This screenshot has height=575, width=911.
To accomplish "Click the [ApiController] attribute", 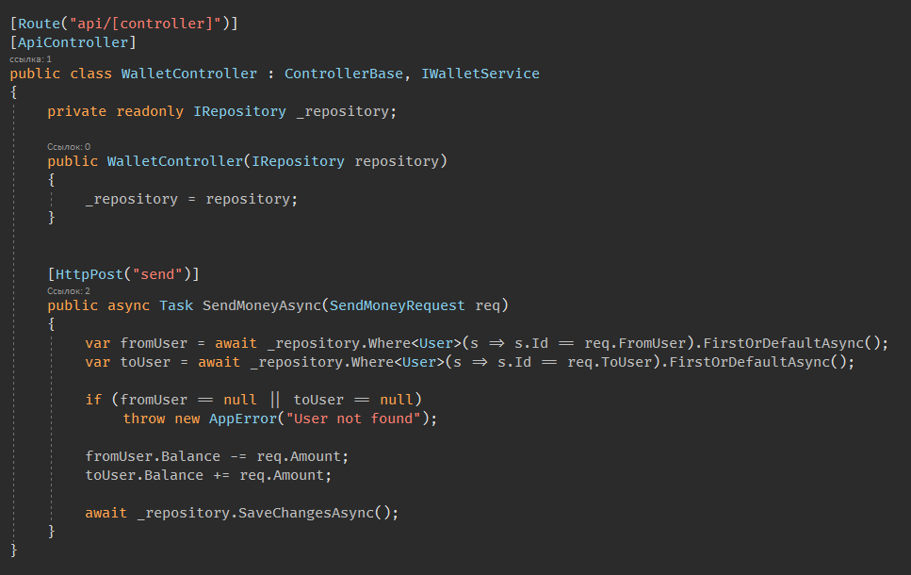I will point(73,42).
